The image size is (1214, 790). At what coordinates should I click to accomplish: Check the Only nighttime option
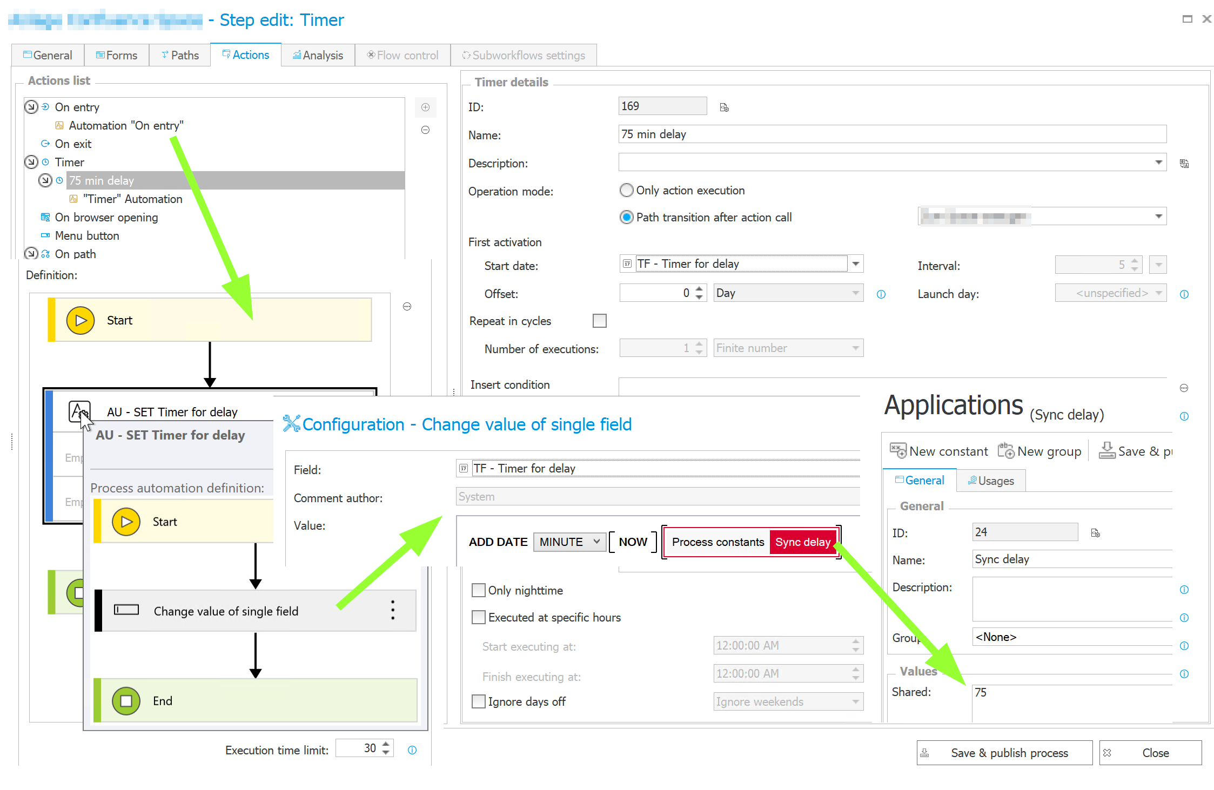[478, 590]
